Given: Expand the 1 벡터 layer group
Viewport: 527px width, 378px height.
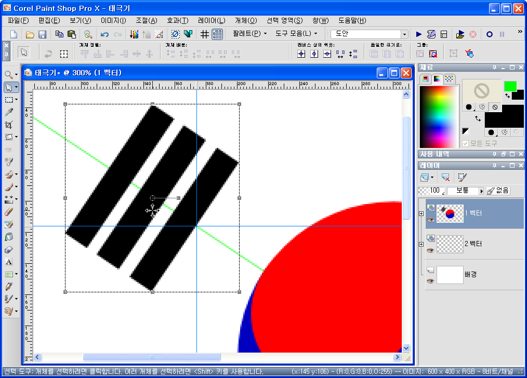Looking at the screenshot, I should pos(421,213).
